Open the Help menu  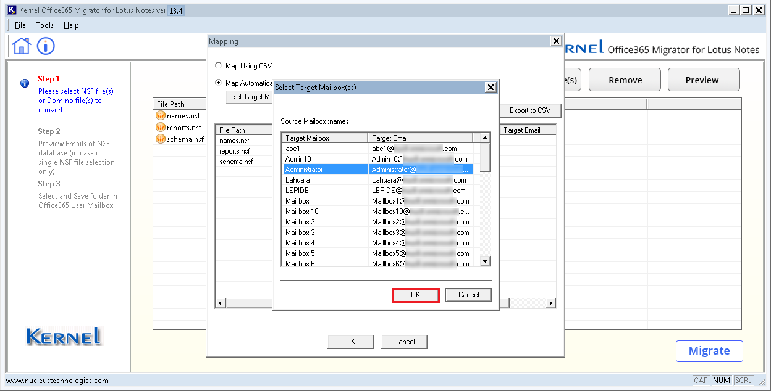[x=72, y=25]
